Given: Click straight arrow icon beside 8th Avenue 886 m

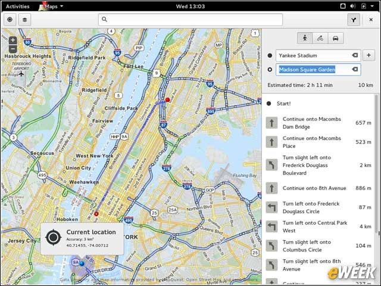Looking at the screenshot, I should (x=271, y=188).
